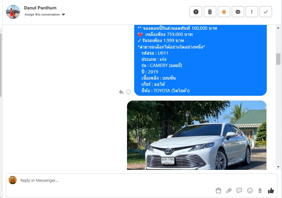Viewport: 282px width, 198px height.
Task: Send a thumbs up like
Action: [x=271, y=191]
